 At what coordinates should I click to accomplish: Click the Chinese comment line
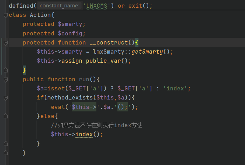[96, 125]
